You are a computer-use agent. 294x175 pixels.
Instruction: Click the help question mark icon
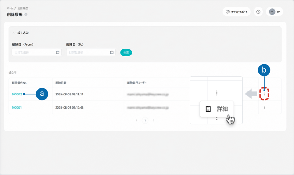tap(258, 12)
